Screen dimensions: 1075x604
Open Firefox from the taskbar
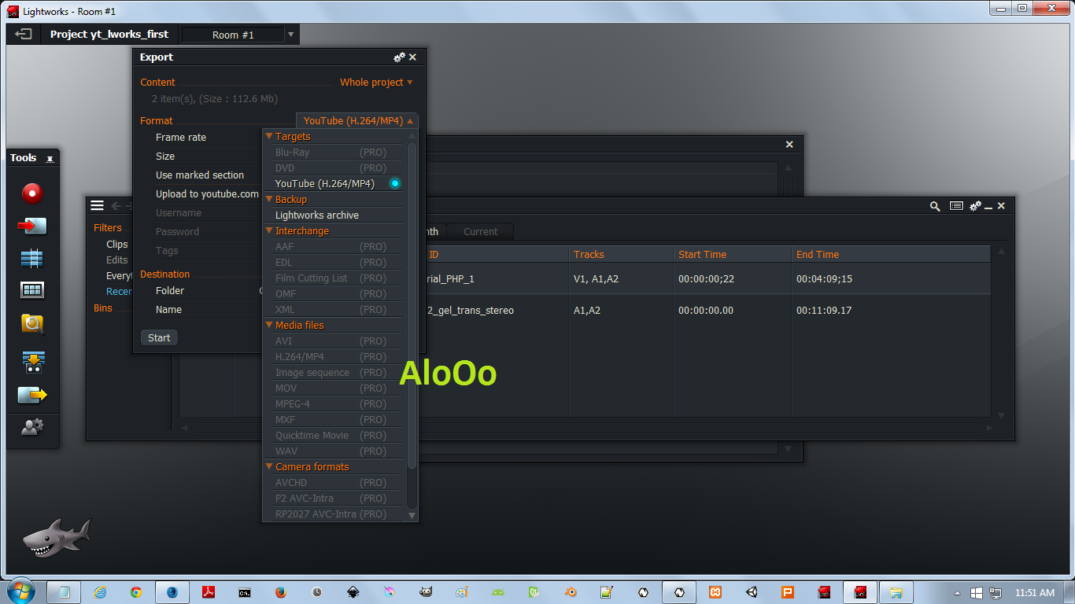coord(281,592)
